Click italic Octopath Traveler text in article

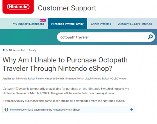[15, 89]
